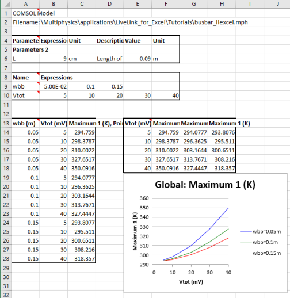Click the Vtot (mV) horizontal axis title

[191, 282]
